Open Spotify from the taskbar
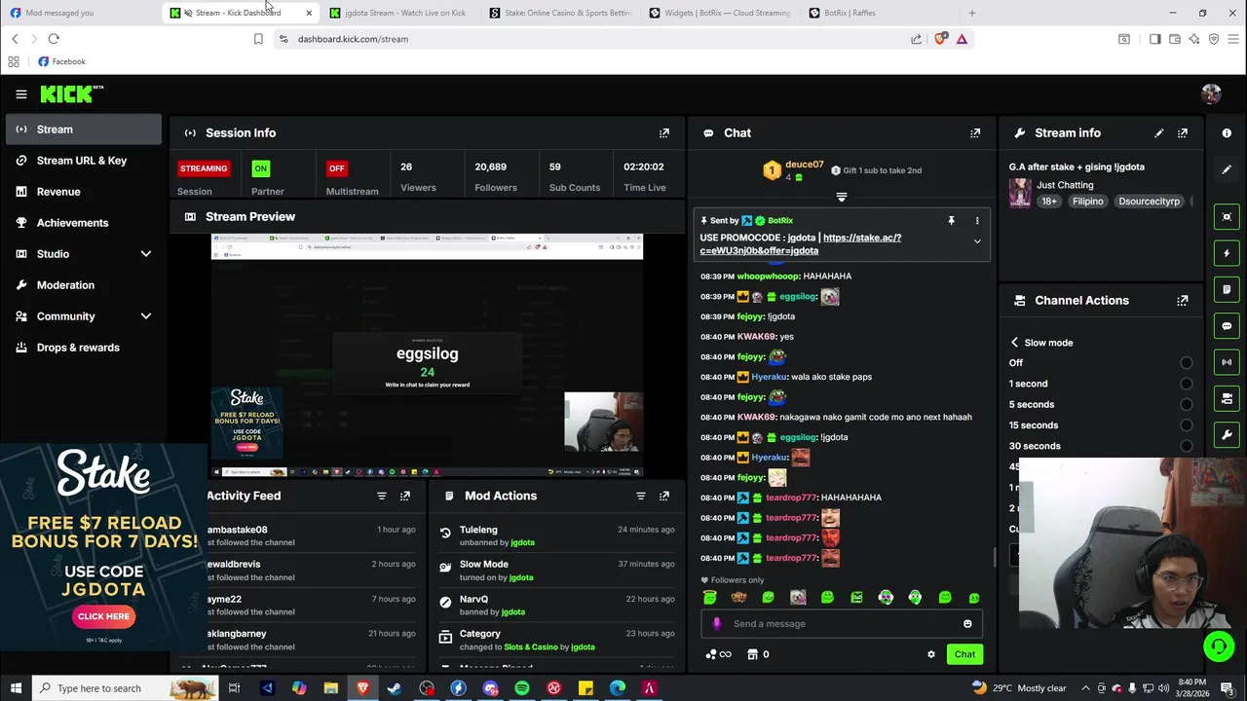Image resolution: width=1247 pixels, height=701 pixels. [522, 688]
